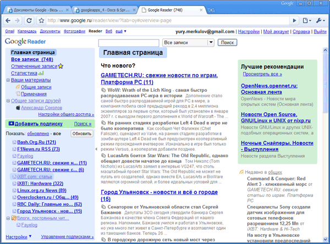Open Мой аккаунт link
This screenshot has width=330, height=244.
pos(276,31)
